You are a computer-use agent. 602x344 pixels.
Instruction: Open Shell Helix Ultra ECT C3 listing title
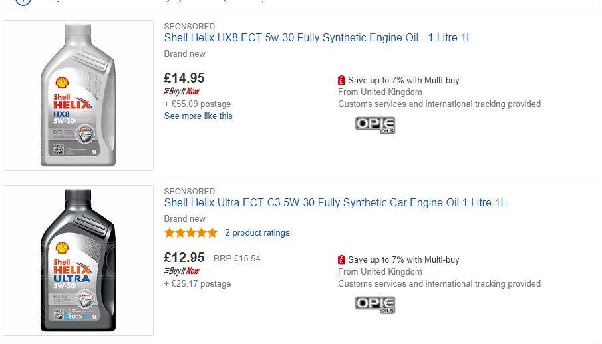[335, 203]
